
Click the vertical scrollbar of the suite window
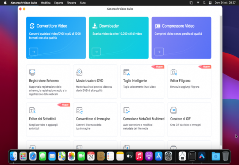pos(221,81)
